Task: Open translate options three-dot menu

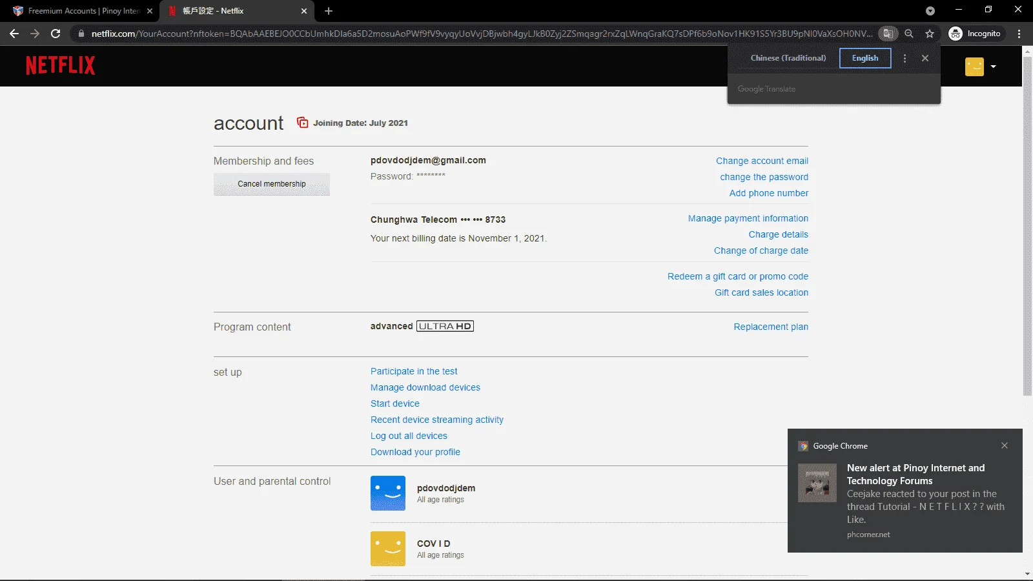Action: (x=905, y=58)
